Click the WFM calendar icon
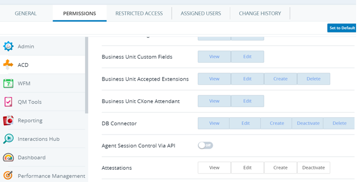Image resolution: width=358 pixels, height=182 pixels. pos(8,83)
